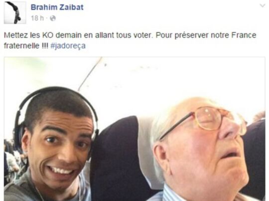Viewport: 269px width, 201px height.
Task: Open the post options chevron at top right
Action: [x=263, y=6]
